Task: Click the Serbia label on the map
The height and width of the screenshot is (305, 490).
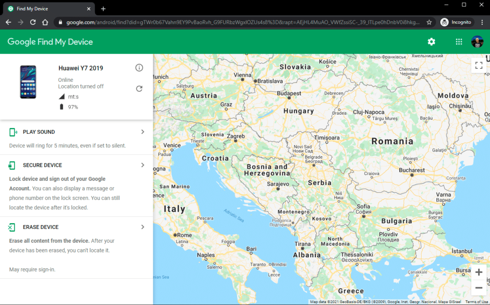Action: tap(320, 183)
